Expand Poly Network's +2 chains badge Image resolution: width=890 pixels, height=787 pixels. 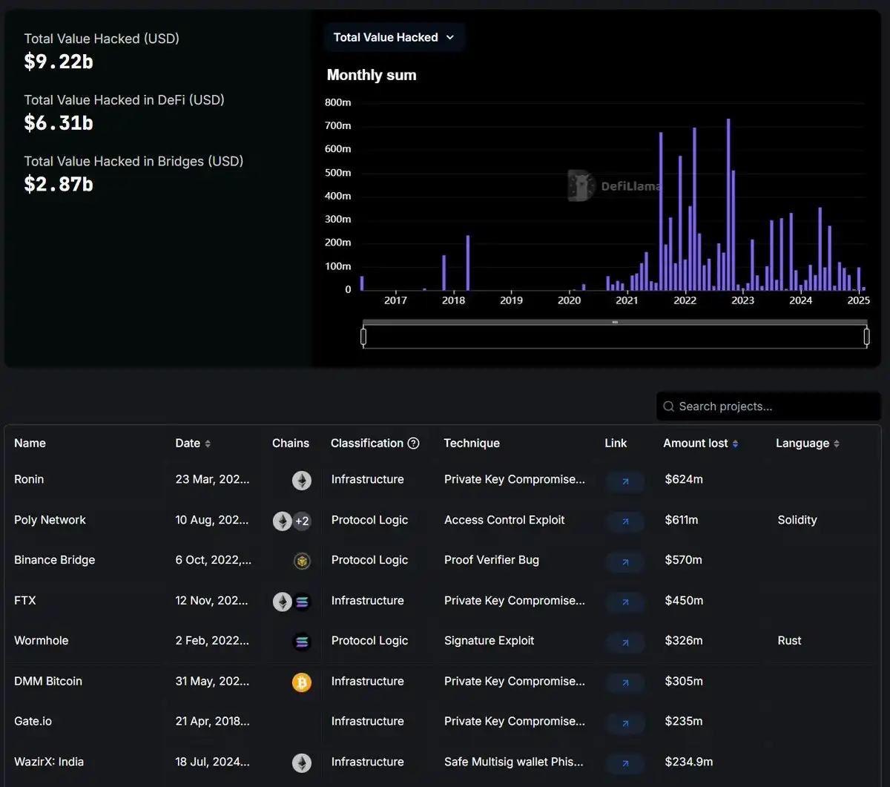click(x=302, y=521)
